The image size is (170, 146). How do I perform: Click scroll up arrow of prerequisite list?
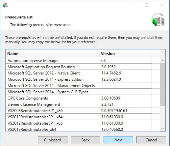pyautogui.click(x=162, y=60)
